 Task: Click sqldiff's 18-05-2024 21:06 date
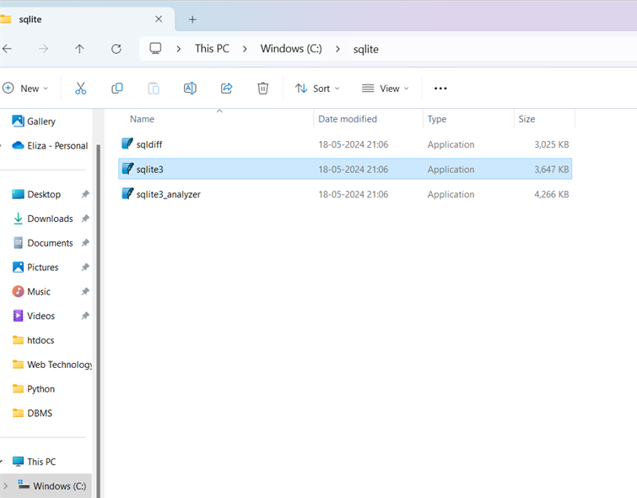[x=353, y=144]
